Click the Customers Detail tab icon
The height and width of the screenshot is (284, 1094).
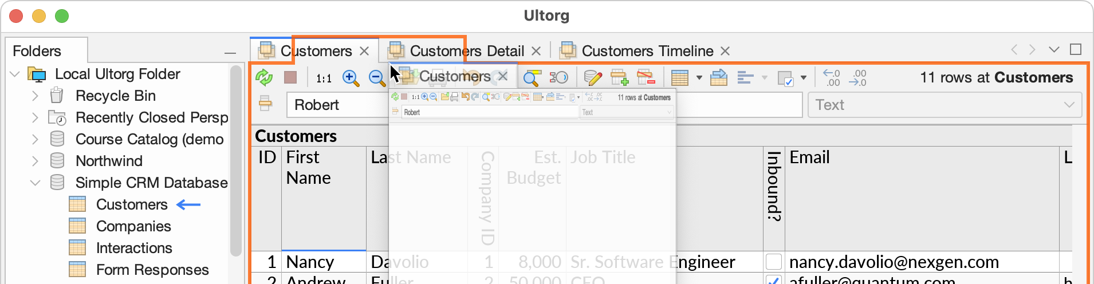[396, 50]
